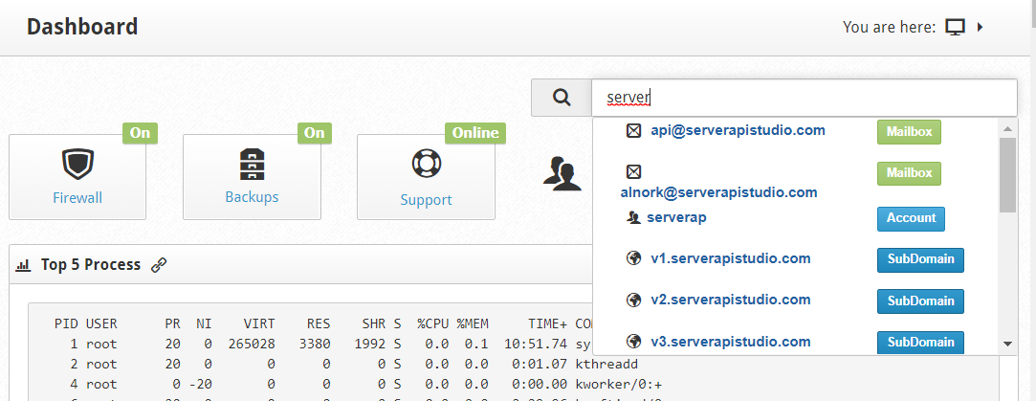This screenshot has width=1036, height=401.
Task: Click the envelope icon beside api@serverapistudio.com
Action: (633, 131)
